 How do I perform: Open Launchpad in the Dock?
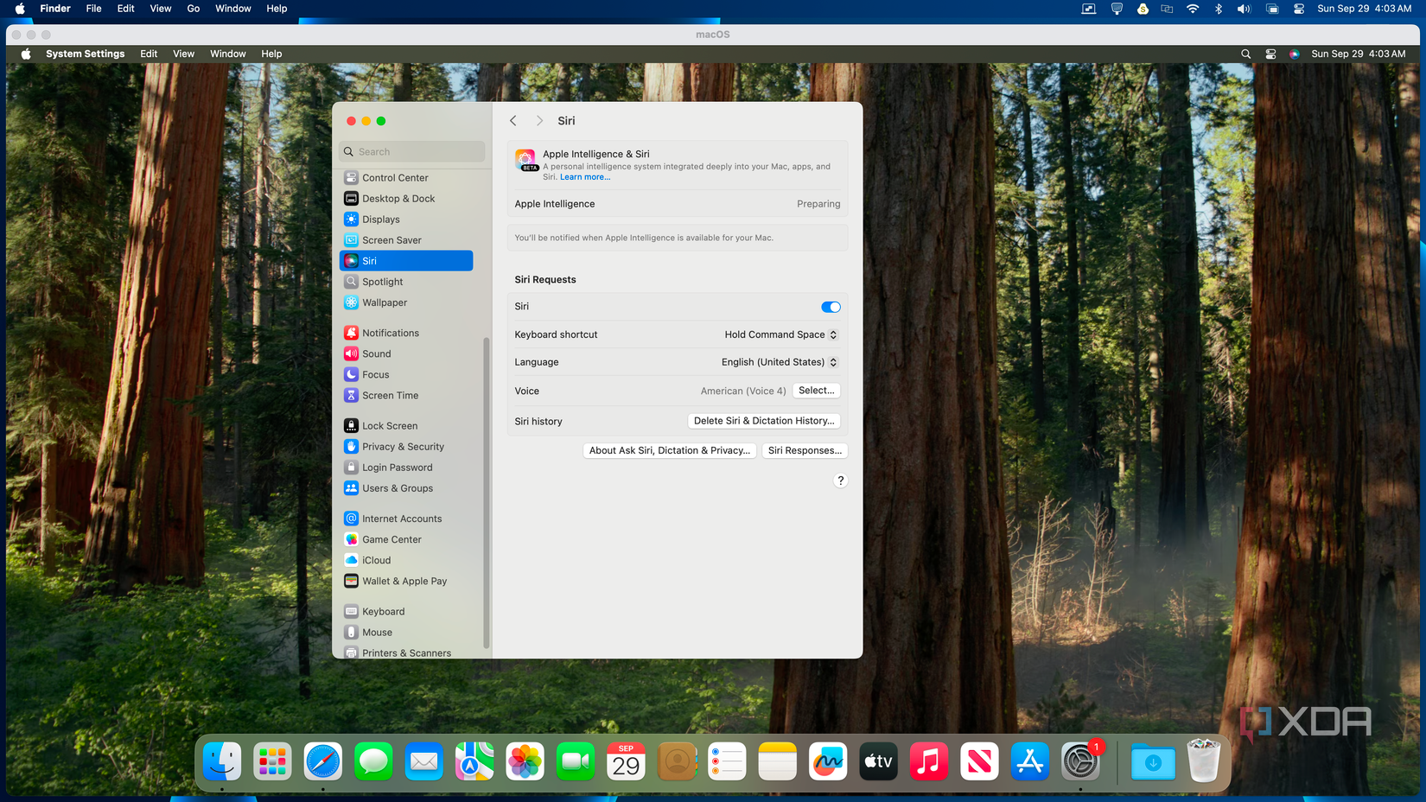(x=272, y=761)
